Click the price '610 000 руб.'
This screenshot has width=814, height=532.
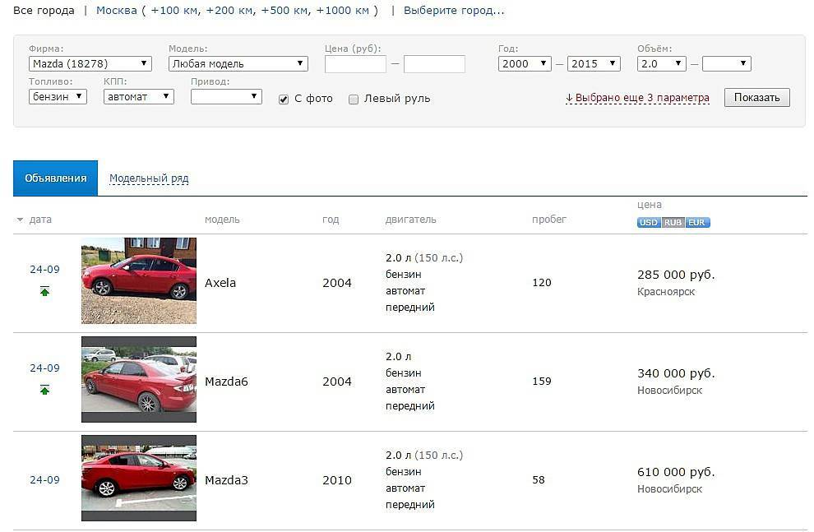tap(676, 472)
